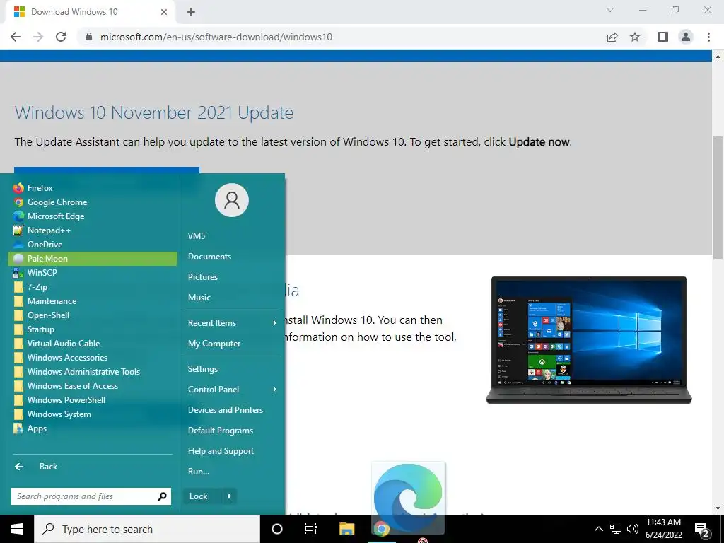Screen dimensions: 724x543
Task: Open Chrome three-dot menu
Action: [708, 37]
